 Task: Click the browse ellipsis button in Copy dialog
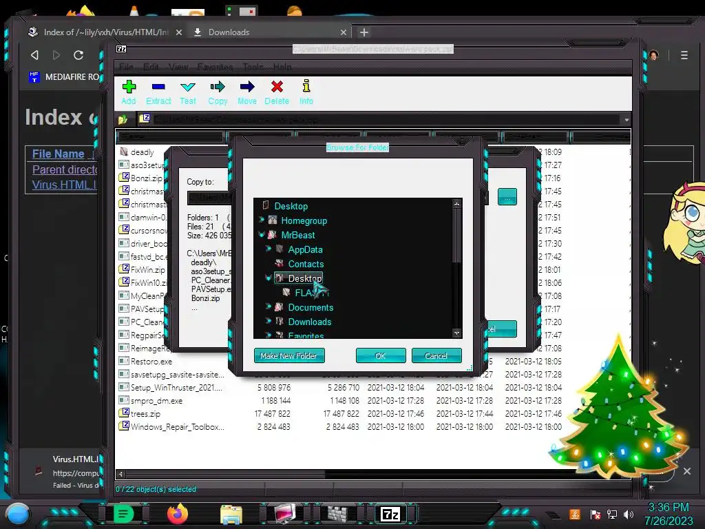pos(507,197)
